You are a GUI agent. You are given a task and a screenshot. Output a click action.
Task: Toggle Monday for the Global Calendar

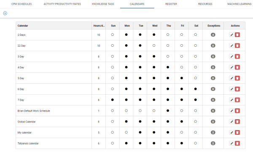(x=126, y=122)
